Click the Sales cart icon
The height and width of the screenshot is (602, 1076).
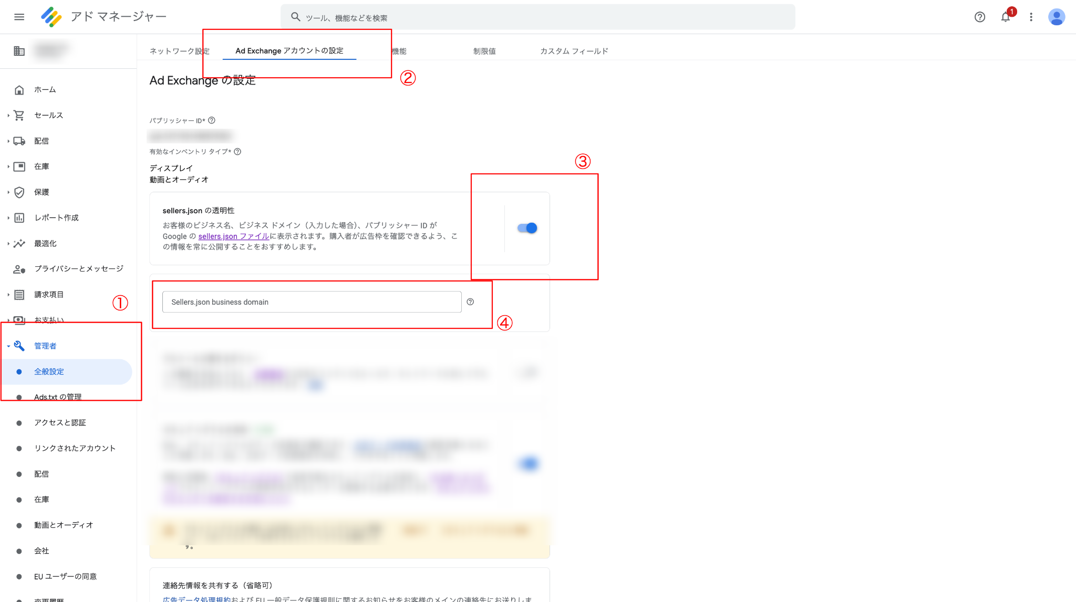click(19, 115)
